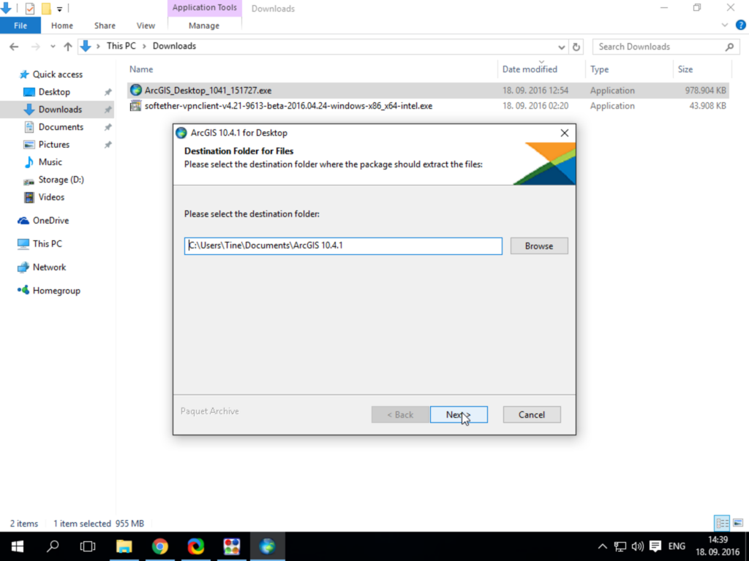Open Google Chrome from taskbar

click(x=160, y=546)
